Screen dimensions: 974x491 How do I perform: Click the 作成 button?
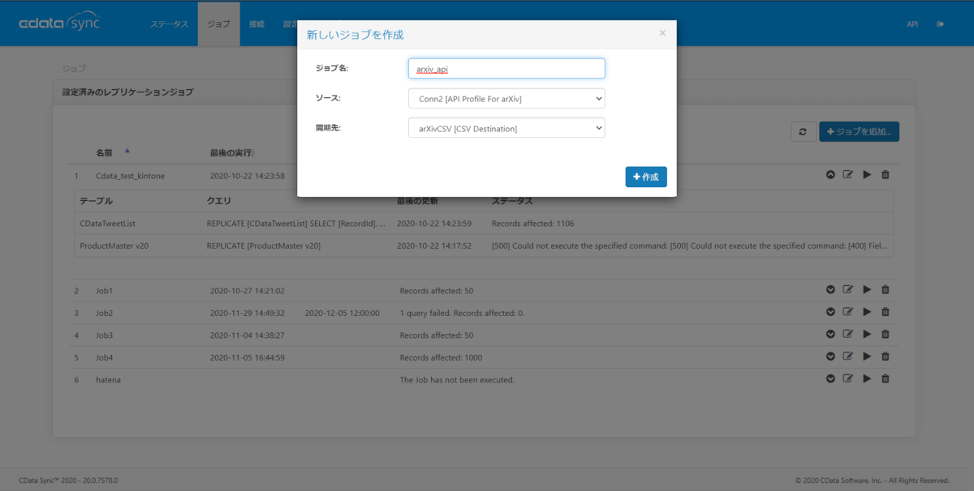click(x=646, y=177)
